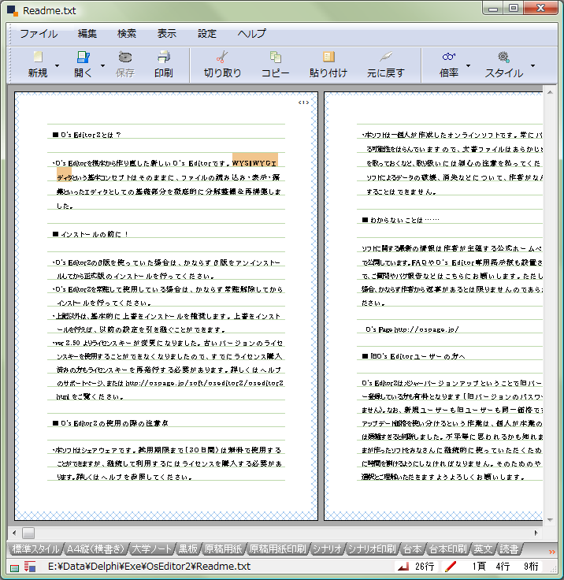The image size is (564, 580).
Task: Click the 9桁 status bar entry
Action: pos(531,567)
